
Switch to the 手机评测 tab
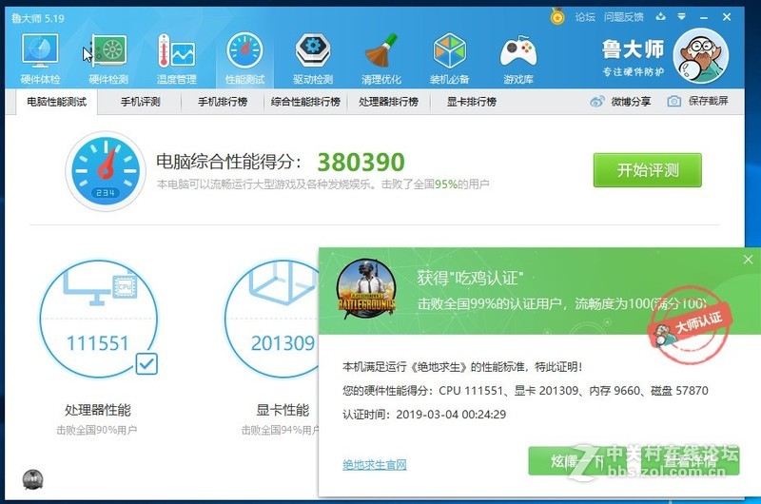(x=140, y=102)
